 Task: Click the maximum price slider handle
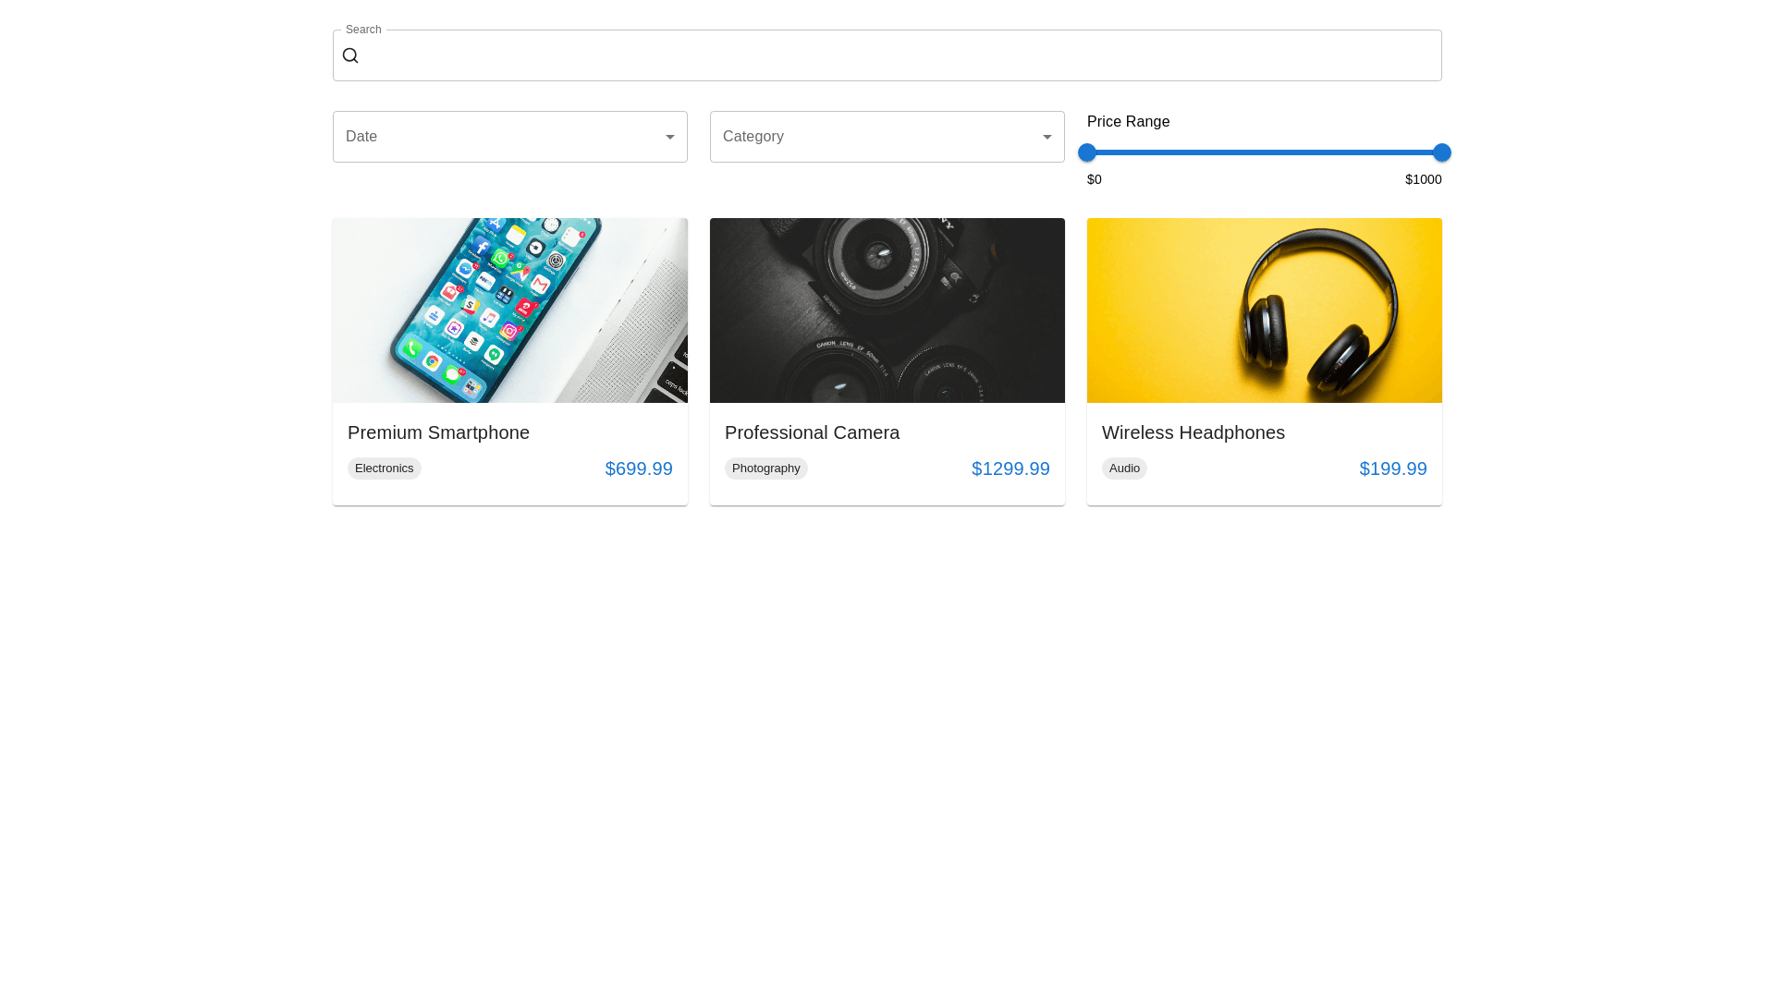(x=1442, y=152)
